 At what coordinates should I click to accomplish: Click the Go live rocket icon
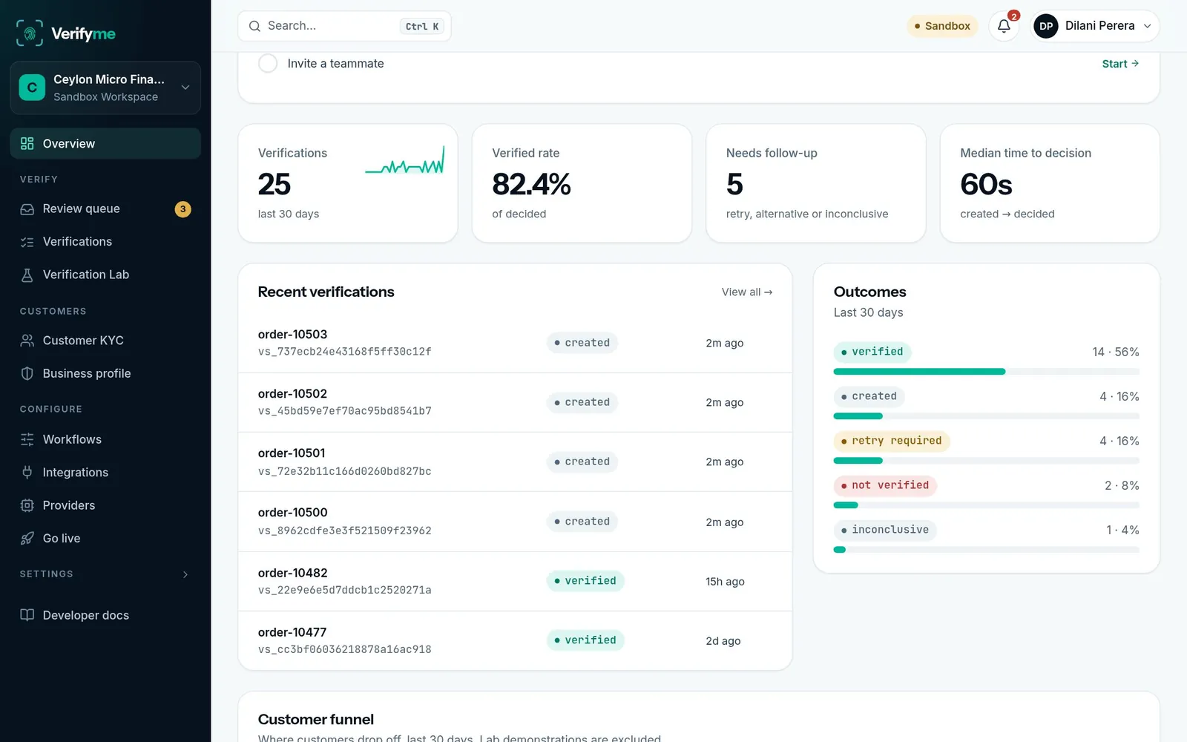(x=27, y=538)
